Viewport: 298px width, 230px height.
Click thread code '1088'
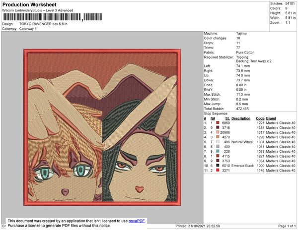tap(260, 152)
